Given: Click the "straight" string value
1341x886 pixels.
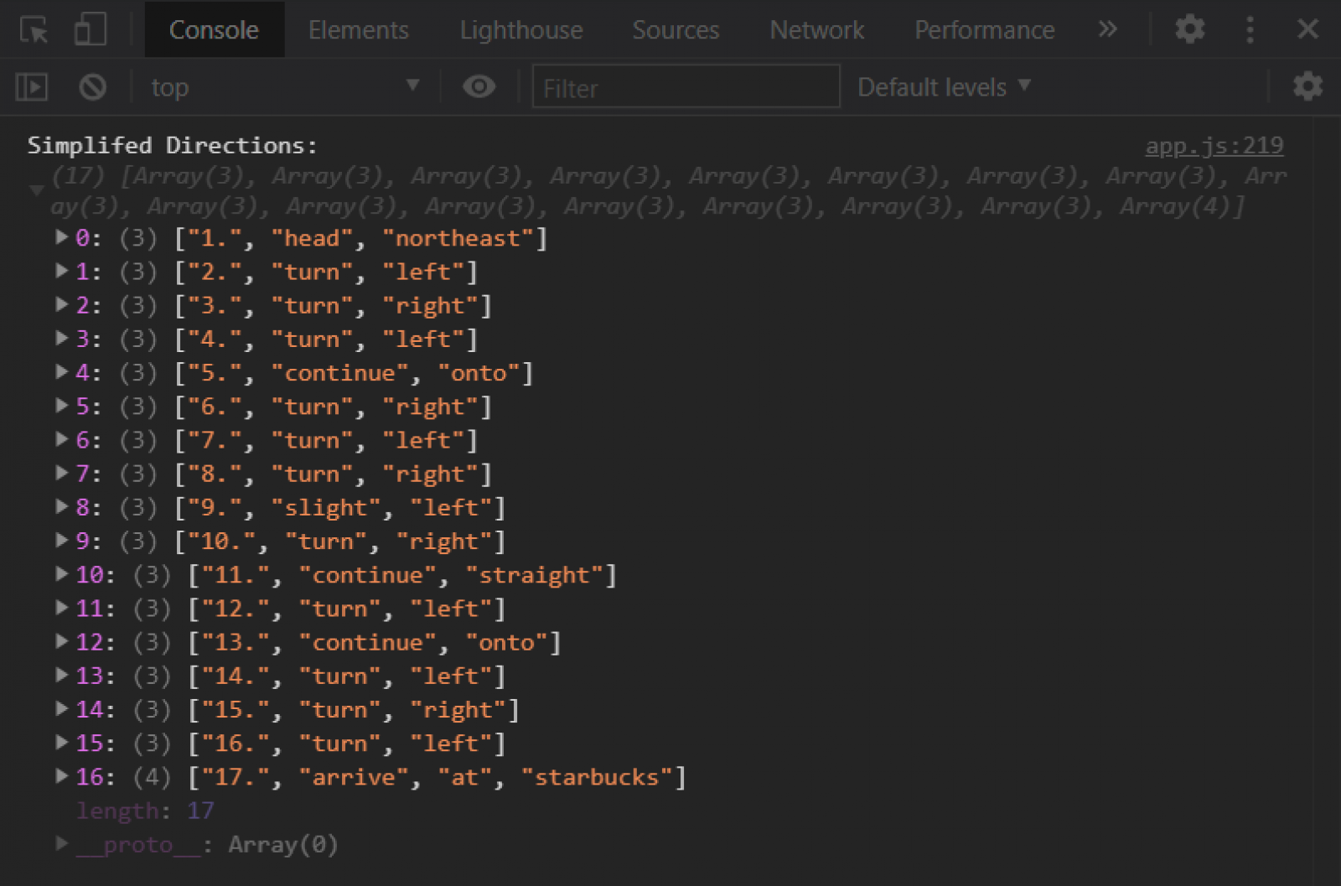Looking at the screenshot, I should 534,576.
